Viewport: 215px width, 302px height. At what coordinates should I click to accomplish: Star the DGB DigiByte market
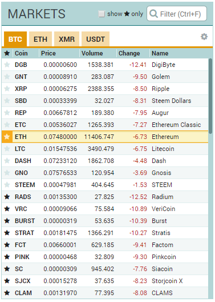point(7,65)
